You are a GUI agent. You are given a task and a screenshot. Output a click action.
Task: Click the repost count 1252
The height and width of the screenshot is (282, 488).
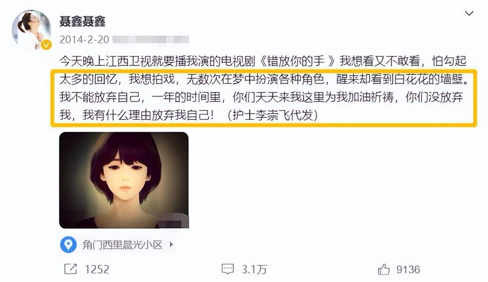point(96,269)
